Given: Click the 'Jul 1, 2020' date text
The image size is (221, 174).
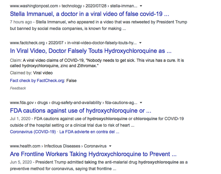Looking at the screenshot, I should 20,119.
